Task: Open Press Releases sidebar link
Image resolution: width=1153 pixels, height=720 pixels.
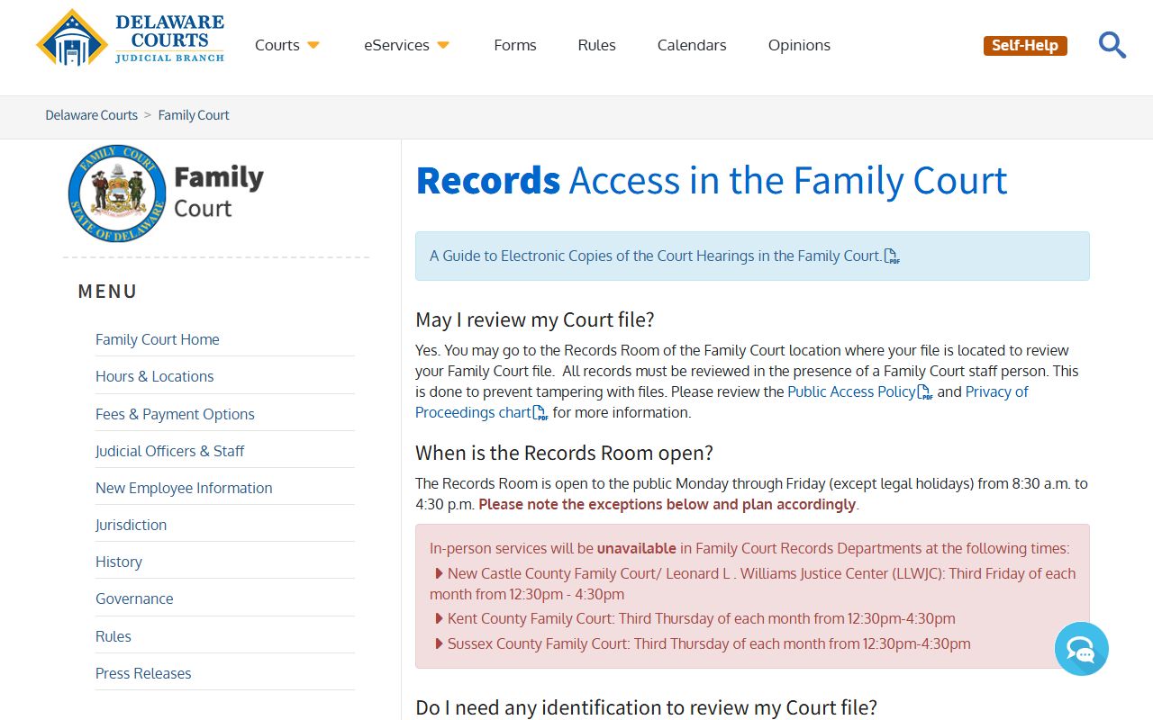Action: click(143, 673)
